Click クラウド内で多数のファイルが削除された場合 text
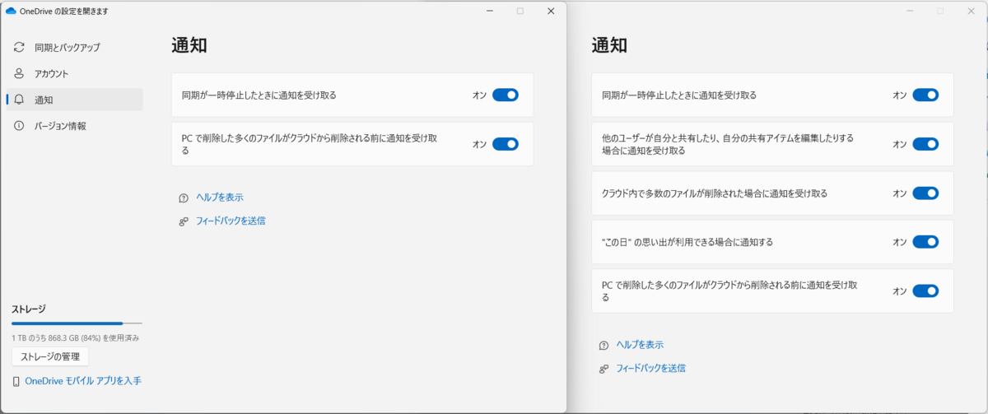This screenshot has height=414, width=988. point(715,193)
